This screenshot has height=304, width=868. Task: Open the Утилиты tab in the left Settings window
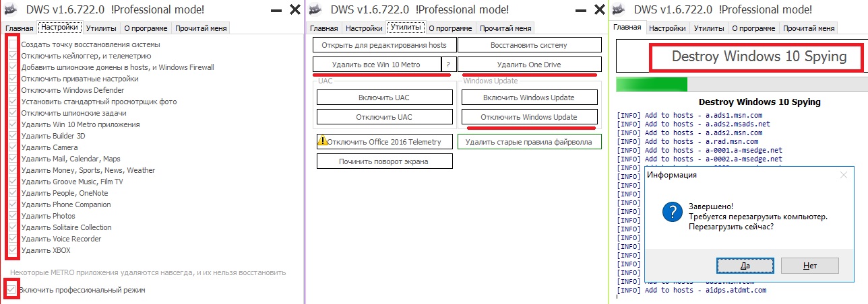101,28
